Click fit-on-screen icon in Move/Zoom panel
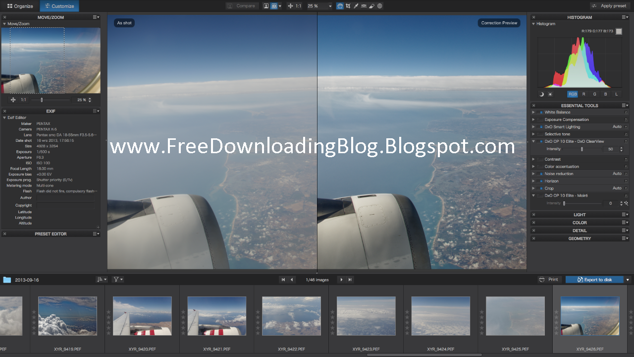Screen dimensions: 634x357 point(13,100)
